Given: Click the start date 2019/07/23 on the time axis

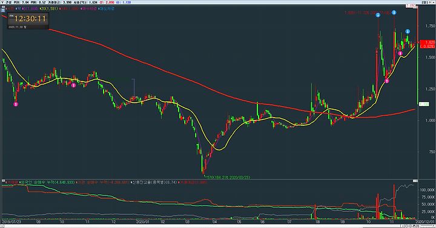Looking at the screenshot, I should click(x=11, y=222).
